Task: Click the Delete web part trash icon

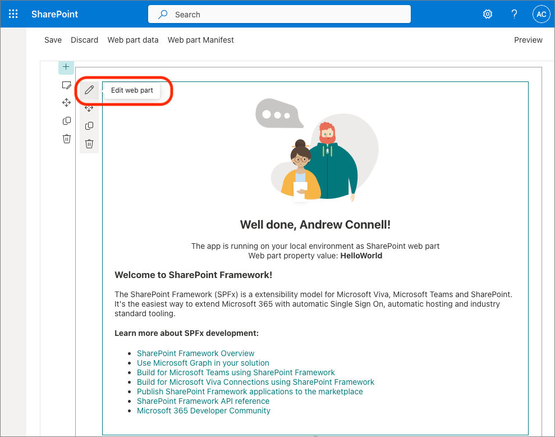Action: (x=89, y=144)
